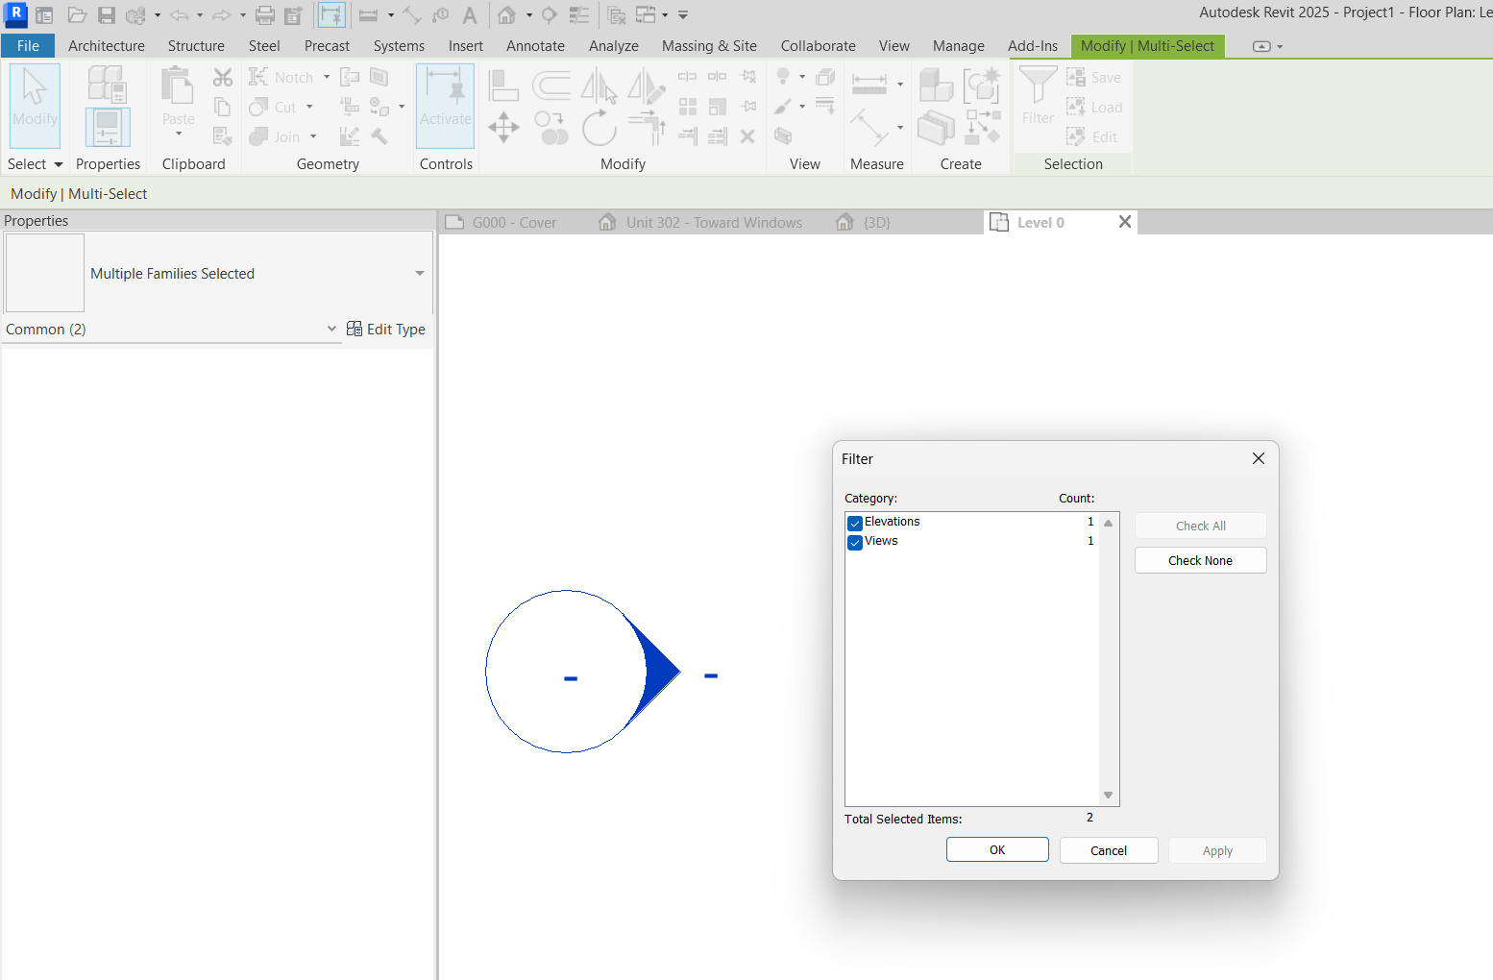Screen dimensions: 1493x980
Task: Open the Unit 302 - Toward Windows view tab
Action: pyautogui.click(x=713, y=222)
